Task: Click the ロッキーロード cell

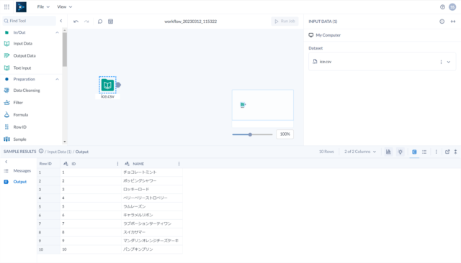Action: [152, 190]
